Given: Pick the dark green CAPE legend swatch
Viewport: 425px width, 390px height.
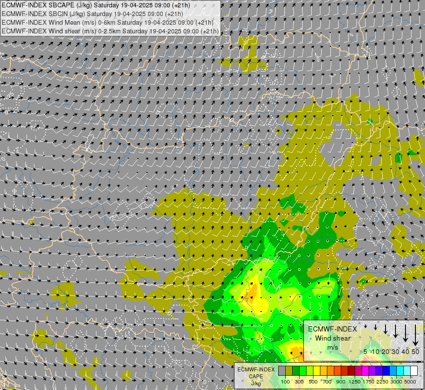Looking at the screenshot, I should 296,371.
